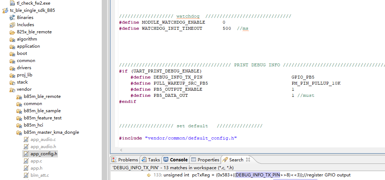Switch to the Properties tab

(205, 160)
